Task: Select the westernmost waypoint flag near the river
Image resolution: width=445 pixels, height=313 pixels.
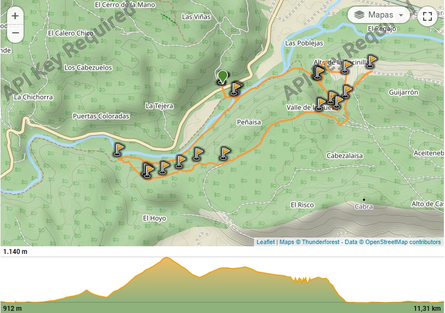Action: pos(119,149)
